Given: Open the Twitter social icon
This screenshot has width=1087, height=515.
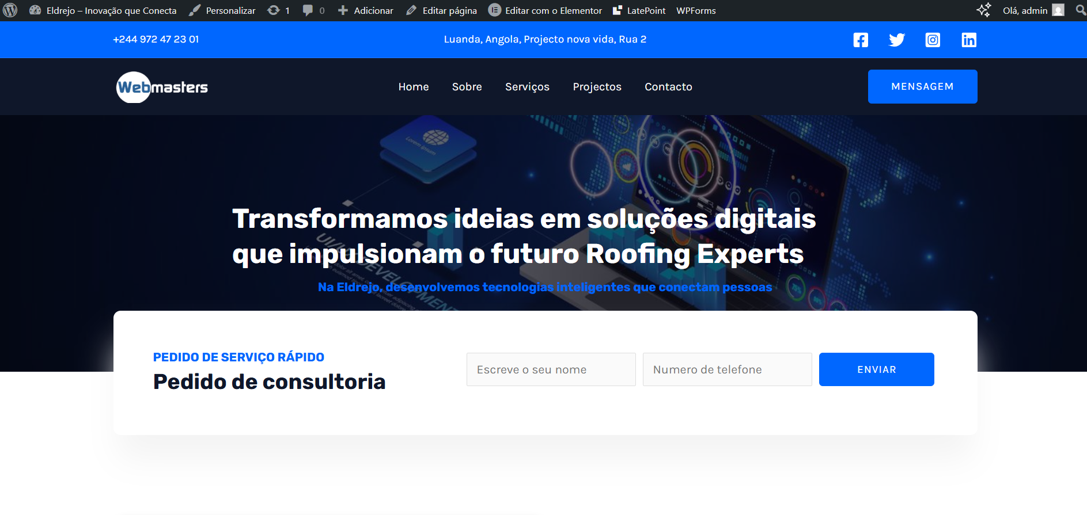Looking at the screenshot, I should tap(897, 40).
